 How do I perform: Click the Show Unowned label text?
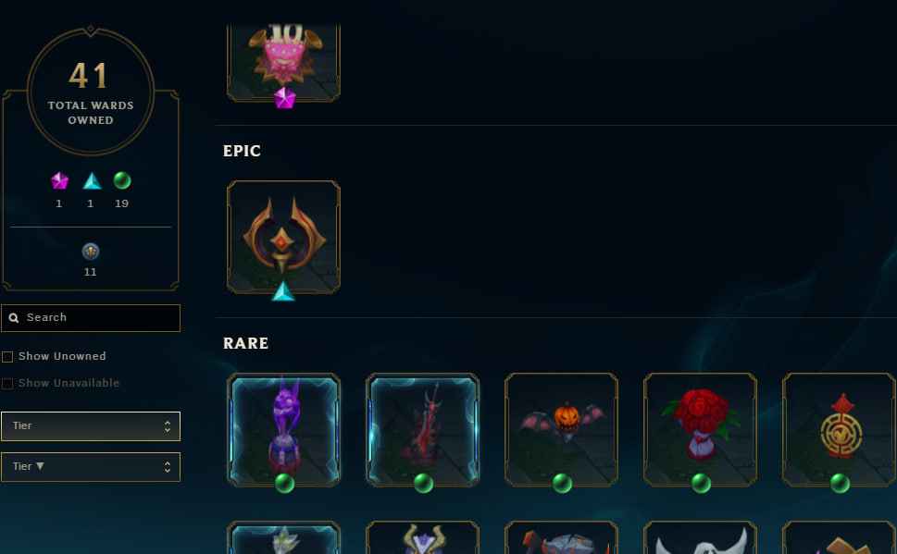pyautogui.click(x=62, y=356)
